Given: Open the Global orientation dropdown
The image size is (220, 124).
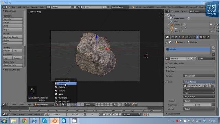Looking at the screenshot, I should [89, 104].
